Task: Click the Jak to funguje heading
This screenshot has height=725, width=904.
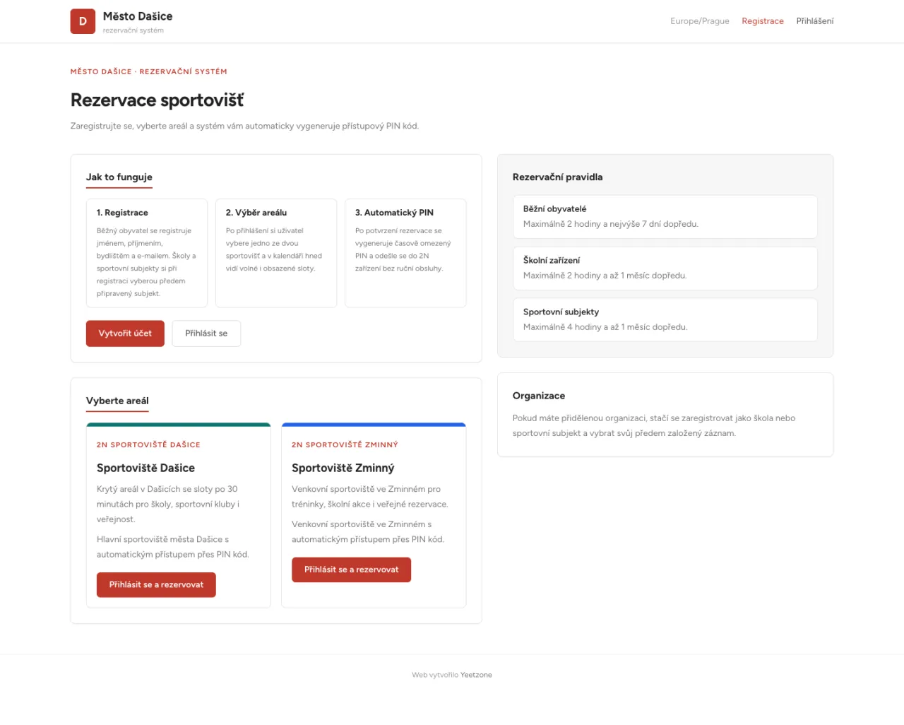Action: point(119,177)
